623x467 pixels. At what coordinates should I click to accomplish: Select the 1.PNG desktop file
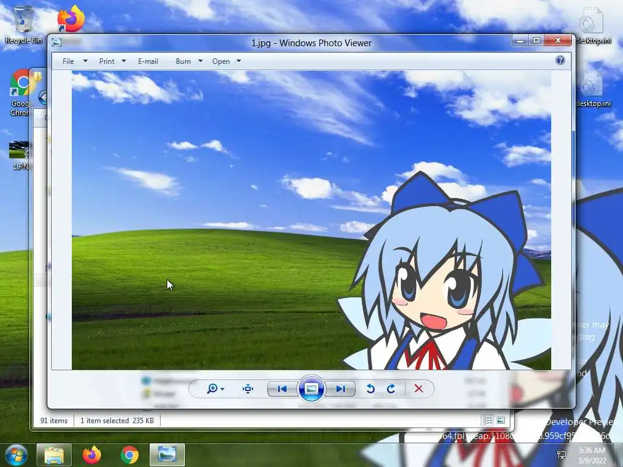19,156
